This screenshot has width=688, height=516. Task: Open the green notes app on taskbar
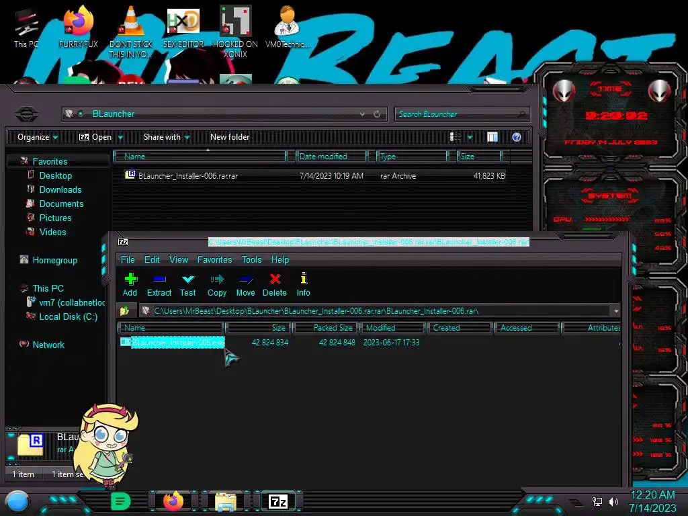[x=120, y=501]
